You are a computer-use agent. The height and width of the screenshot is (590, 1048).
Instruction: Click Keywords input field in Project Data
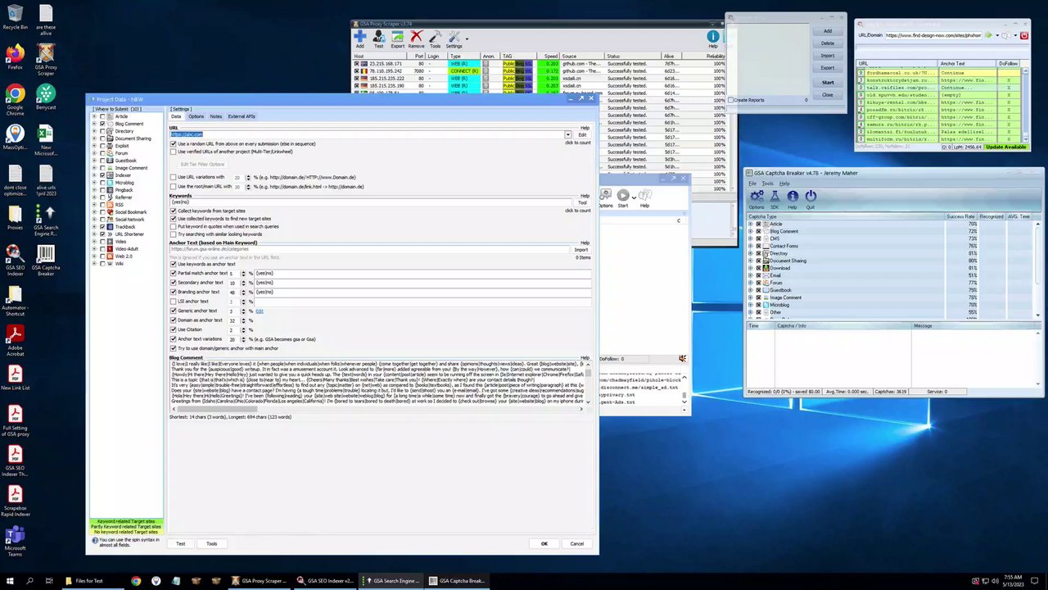(x=370, y=202)
